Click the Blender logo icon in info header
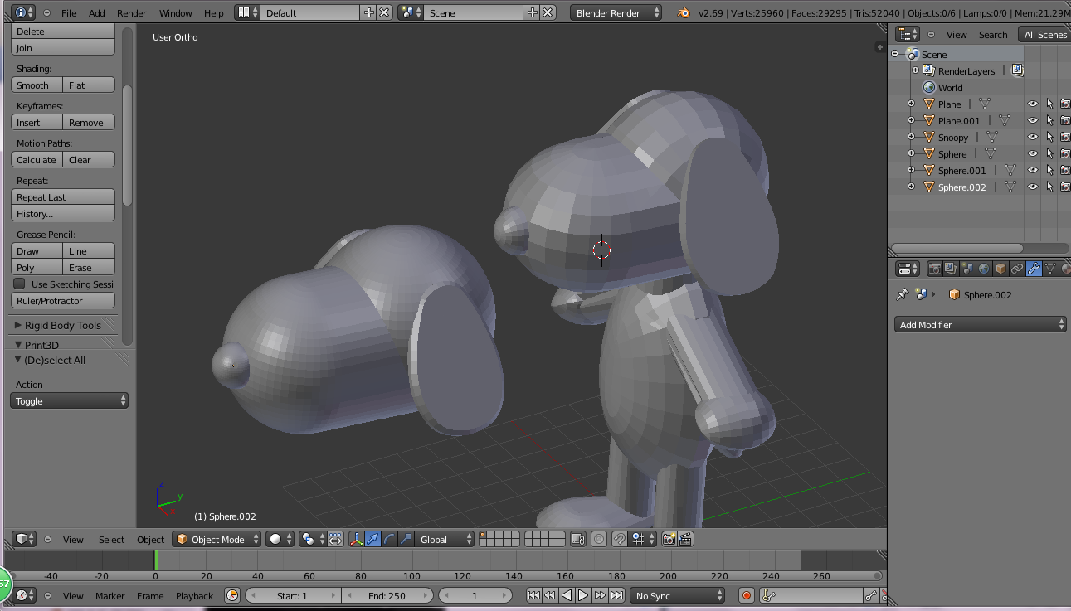This screenshot has height=611, width=1071. (684, 12)
